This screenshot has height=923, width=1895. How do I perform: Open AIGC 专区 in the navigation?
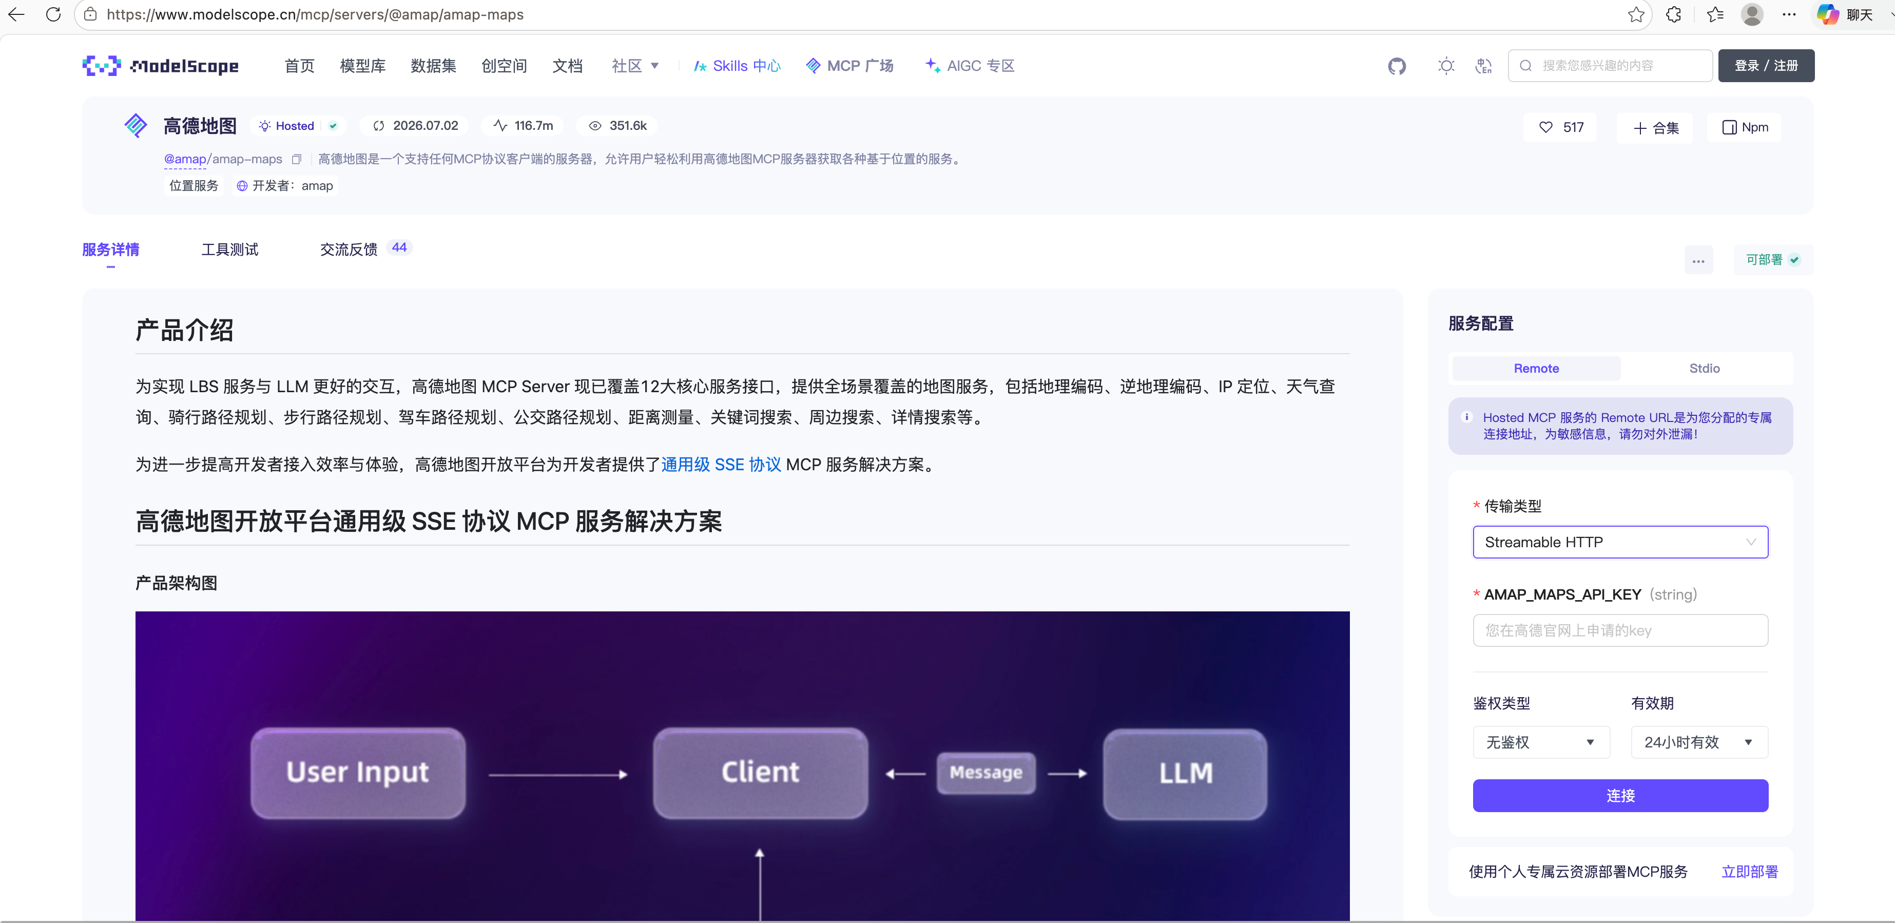[970, 66]
